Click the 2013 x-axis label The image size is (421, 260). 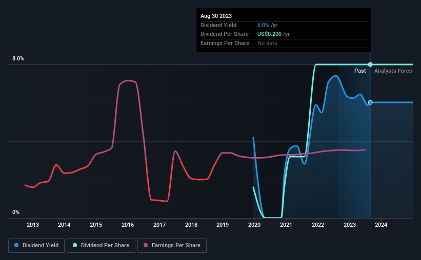point(32,225)
